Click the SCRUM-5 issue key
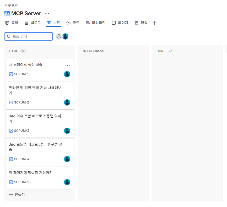This screenshot has height=207, width=227. (21, 182)
